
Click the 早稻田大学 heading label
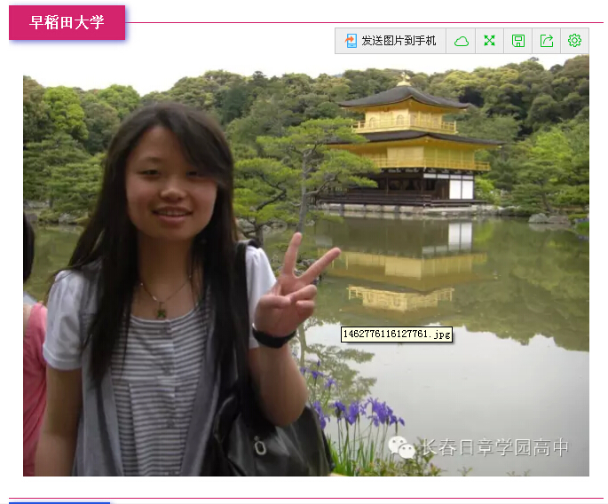67,22
